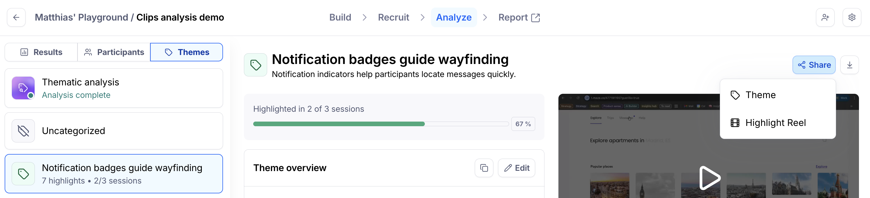The height and width of the screenshot is (198, 870).
Task: Select Notification badges guide wayfinding theme item
Action: (114, 174)
